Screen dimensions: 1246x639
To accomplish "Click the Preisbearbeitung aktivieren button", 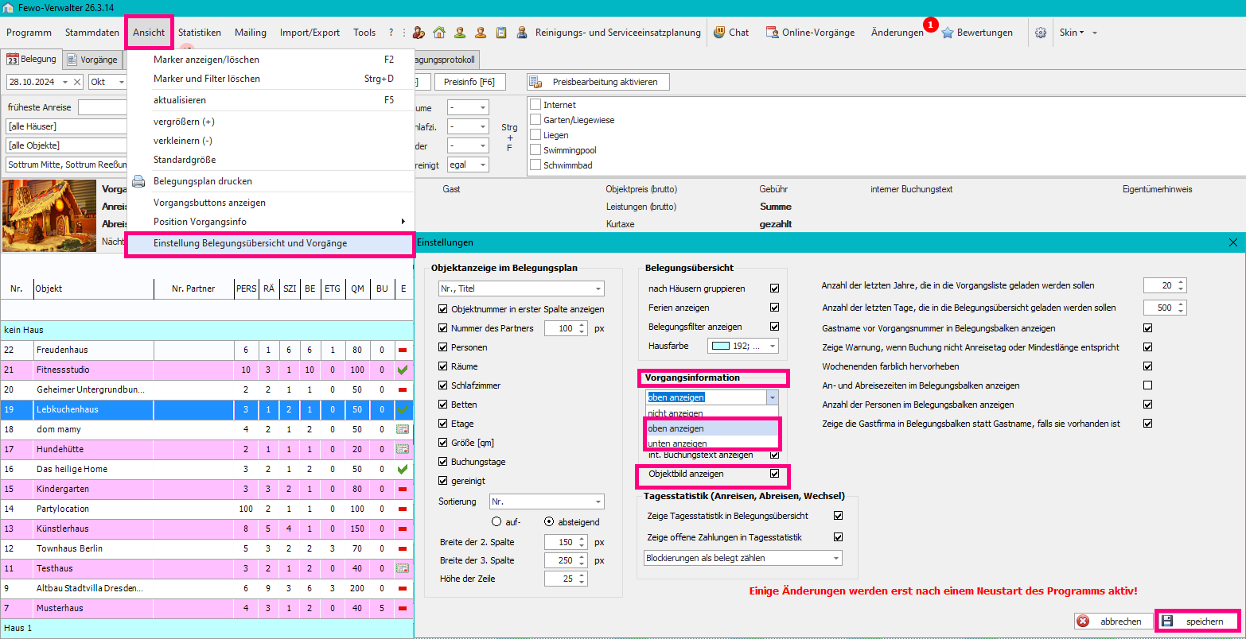I will pyautogui.click(x=598, y=82).
